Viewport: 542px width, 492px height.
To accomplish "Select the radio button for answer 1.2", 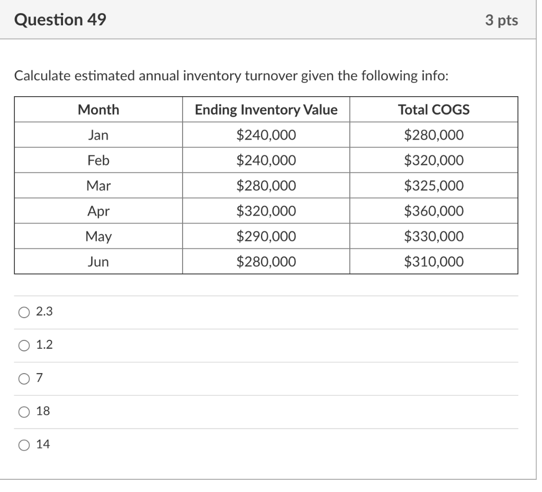I will click(23, 345).
